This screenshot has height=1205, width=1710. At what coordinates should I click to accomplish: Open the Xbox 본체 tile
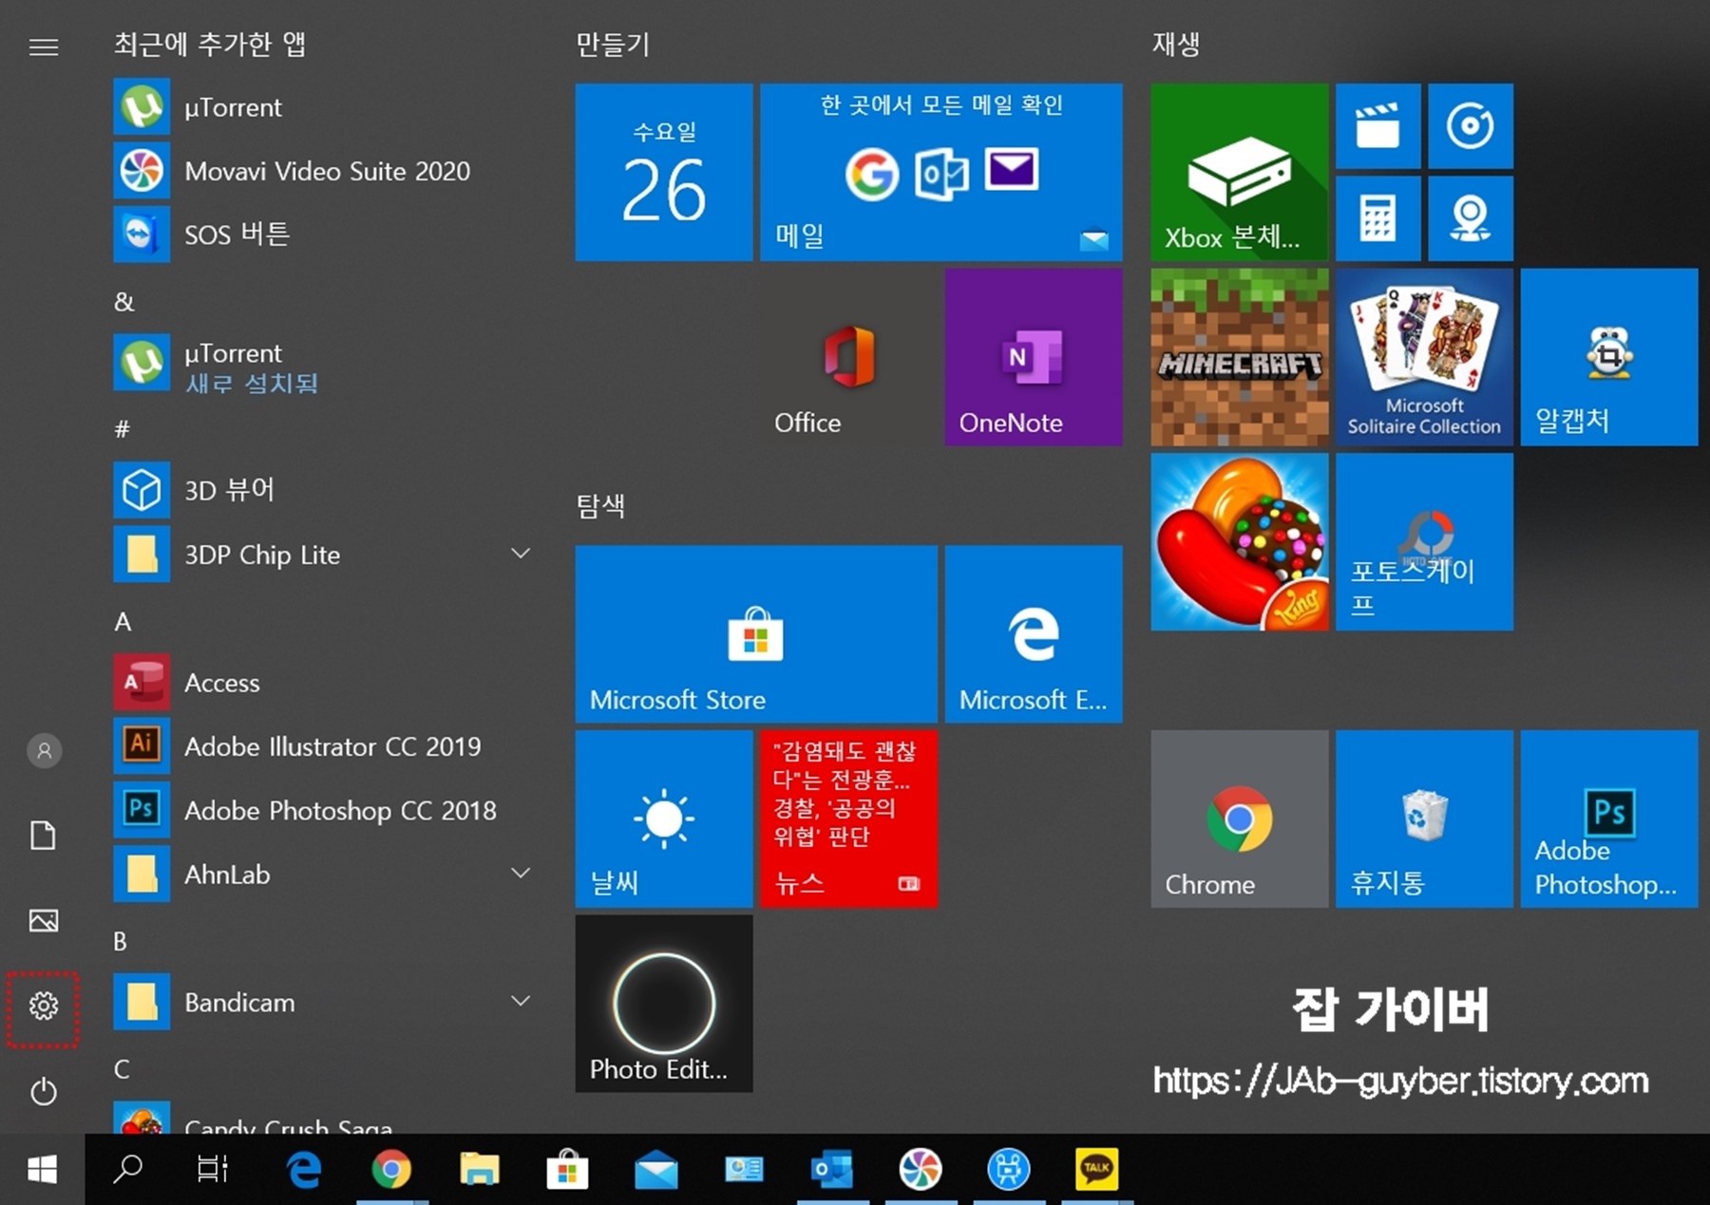click(1240, 172)
